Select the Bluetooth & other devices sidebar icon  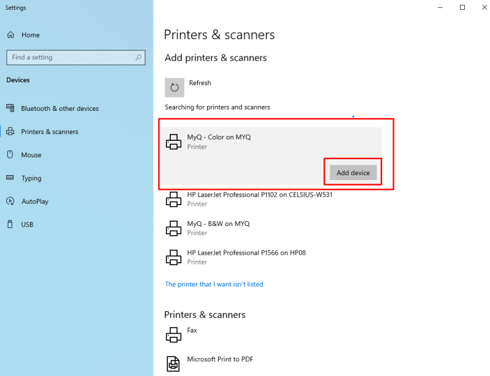(10, 108)
